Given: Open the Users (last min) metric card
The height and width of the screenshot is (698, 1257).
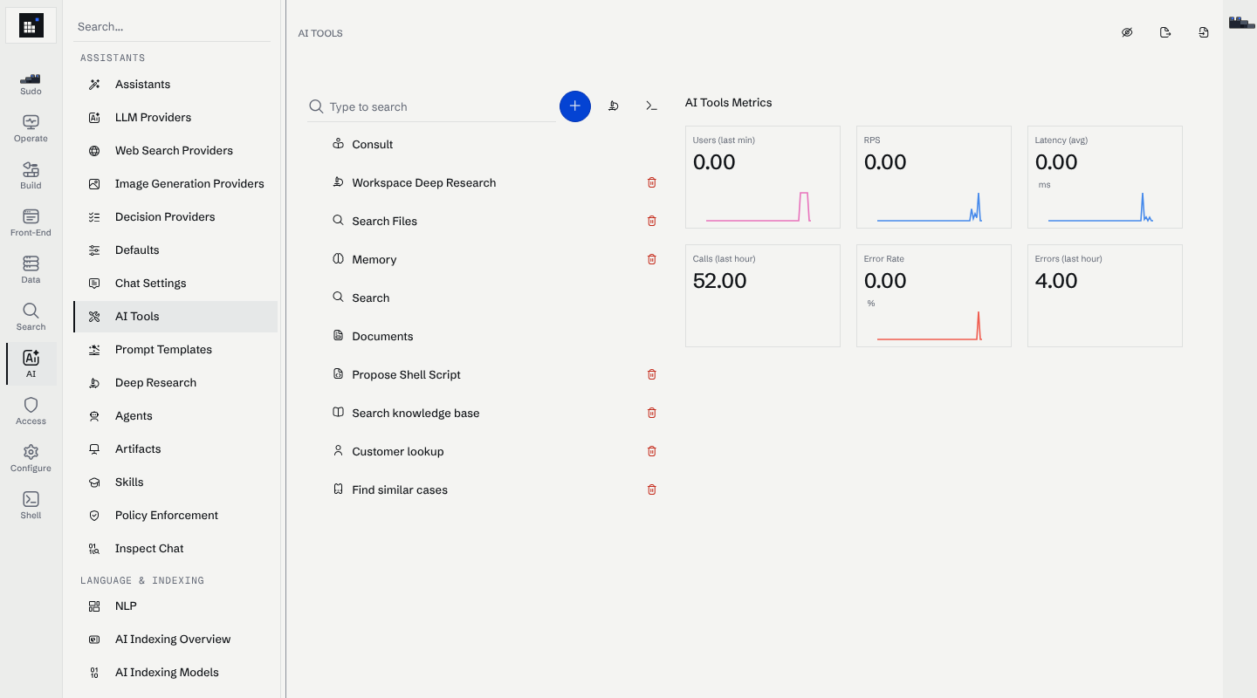Looking at the screenshot, I should 763,177.
